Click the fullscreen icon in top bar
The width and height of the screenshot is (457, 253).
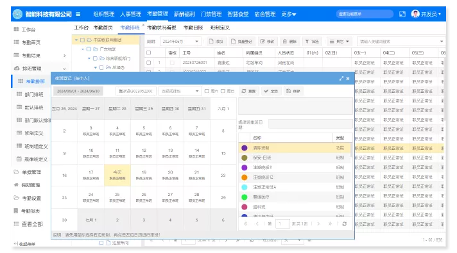[x=402, y=14]
